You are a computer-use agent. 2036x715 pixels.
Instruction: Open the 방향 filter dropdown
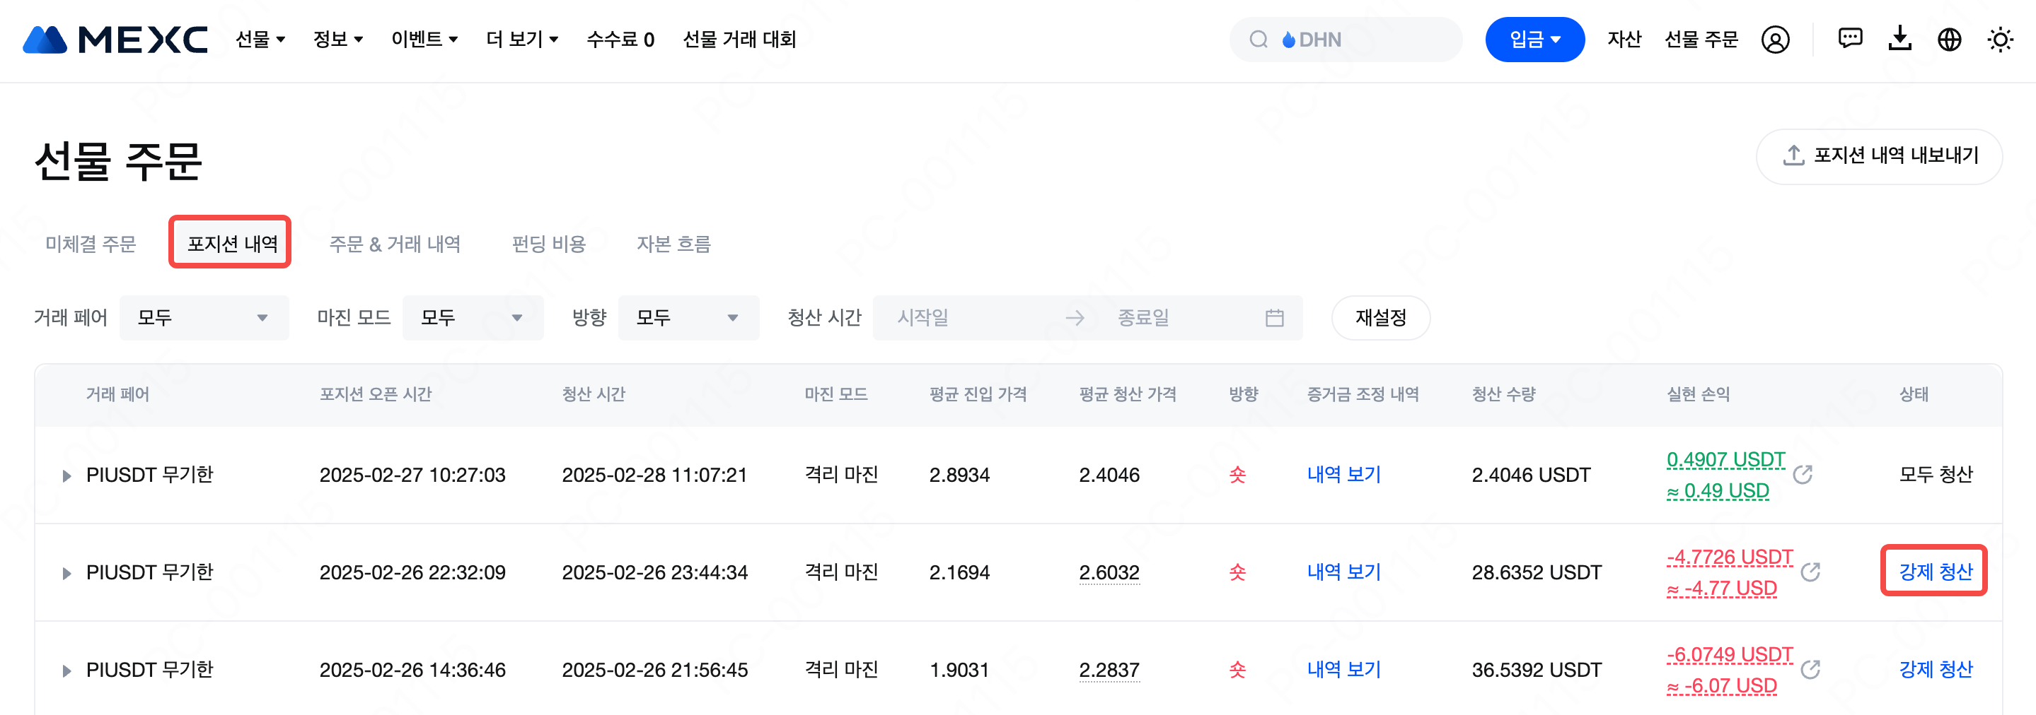(688, 318)
